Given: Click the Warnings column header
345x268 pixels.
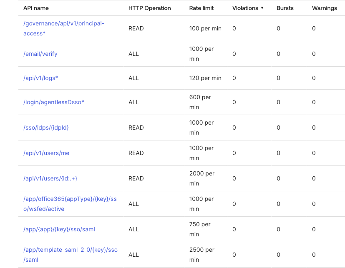Looking at the screenshot, I should (x=324, y=8).
